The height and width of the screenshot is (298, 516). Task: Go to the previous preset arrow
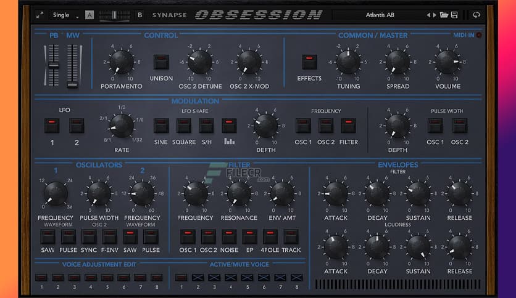(x=428, y=15)
